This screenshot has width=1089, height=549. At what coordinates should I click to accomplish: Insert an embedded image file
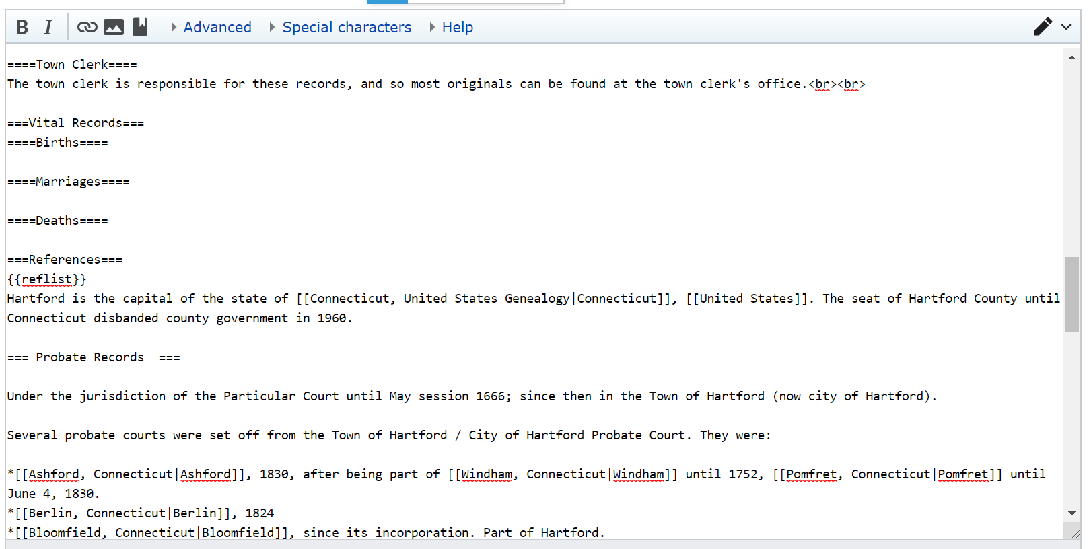tap(113, 27)
